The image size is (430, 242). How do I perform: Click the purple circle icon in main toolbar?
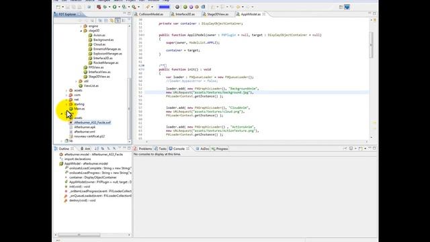(x=191, y=7)
